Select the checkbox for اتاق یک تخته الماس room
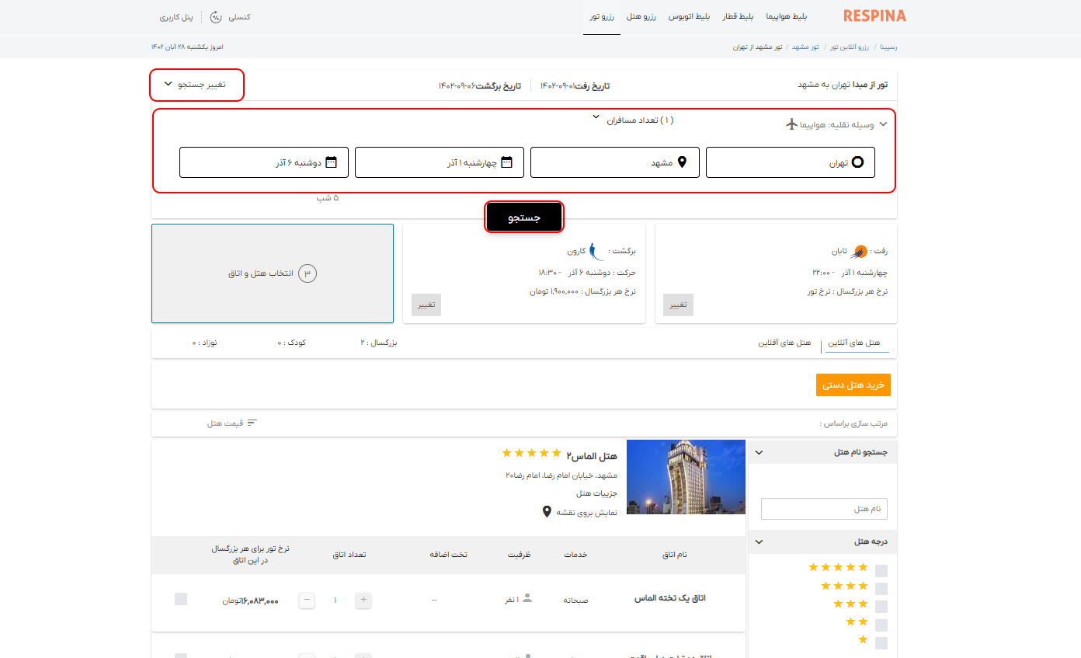 point(182,599)
